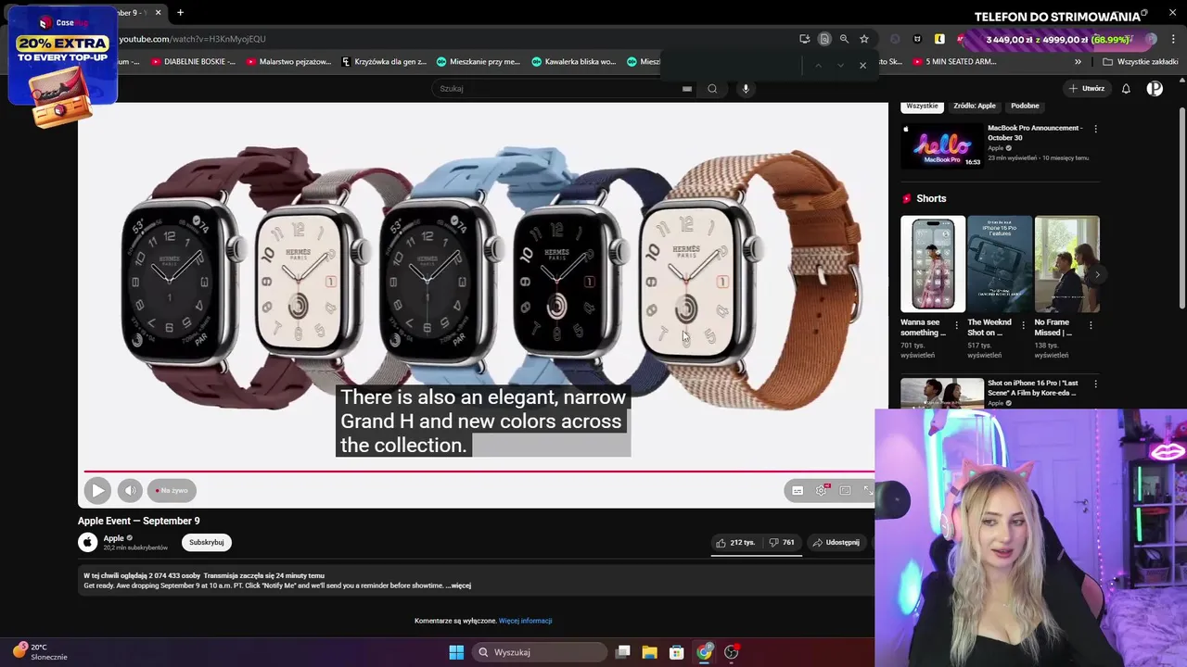Open Chrome from the taskbar
The image size is (1187, 667).
pos(704,652)
